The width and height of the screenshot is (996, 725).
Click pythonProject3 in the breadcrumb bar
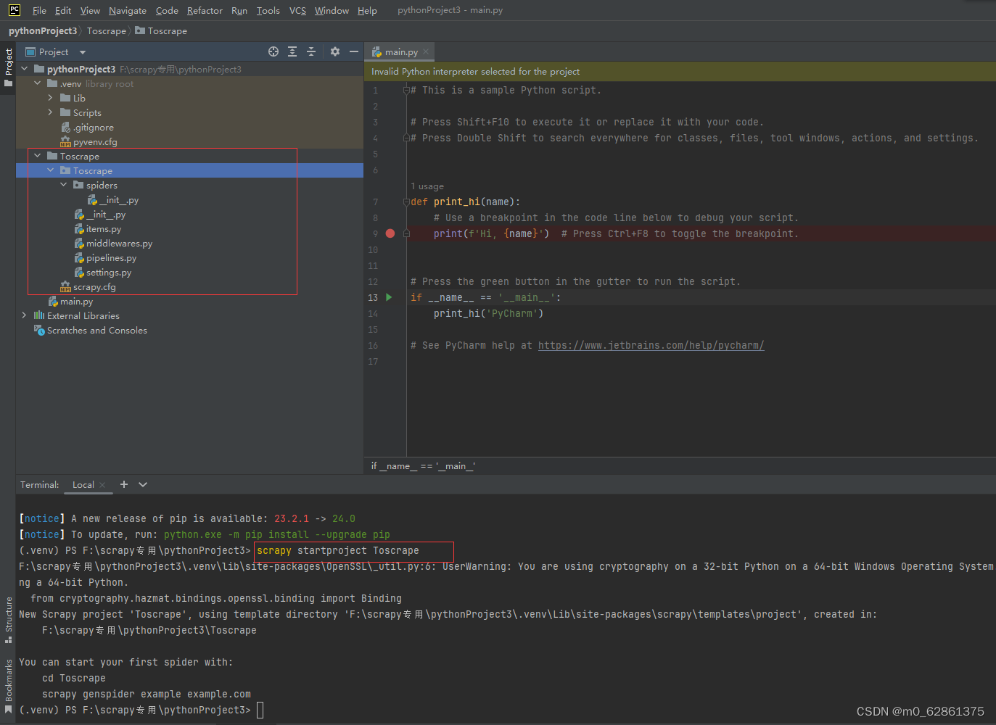pyautogui.click(x=43, y=30)
